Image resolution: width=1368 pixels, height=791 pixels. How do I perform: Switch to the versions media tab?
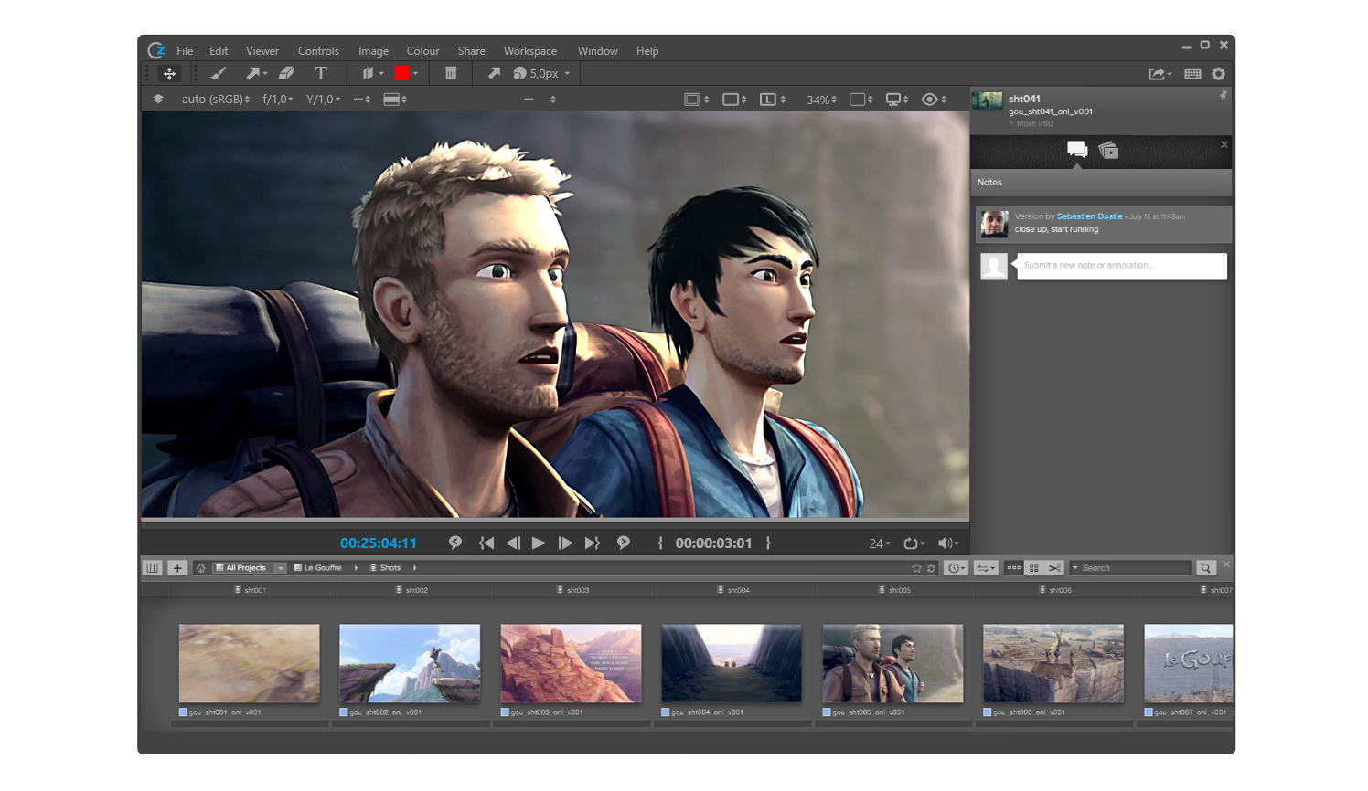tap(1108, 150)
